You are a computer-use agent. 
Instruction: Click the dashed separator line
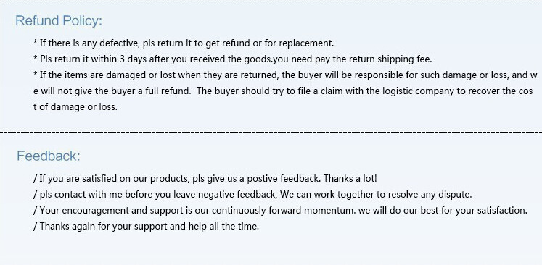pyautogui.click(x=271, y=132)
